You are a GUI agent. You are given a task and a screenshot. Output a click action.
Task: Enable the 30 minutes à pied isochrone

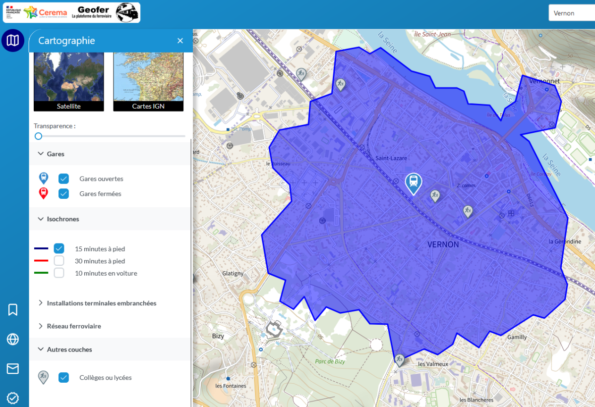tap(59, 261)
